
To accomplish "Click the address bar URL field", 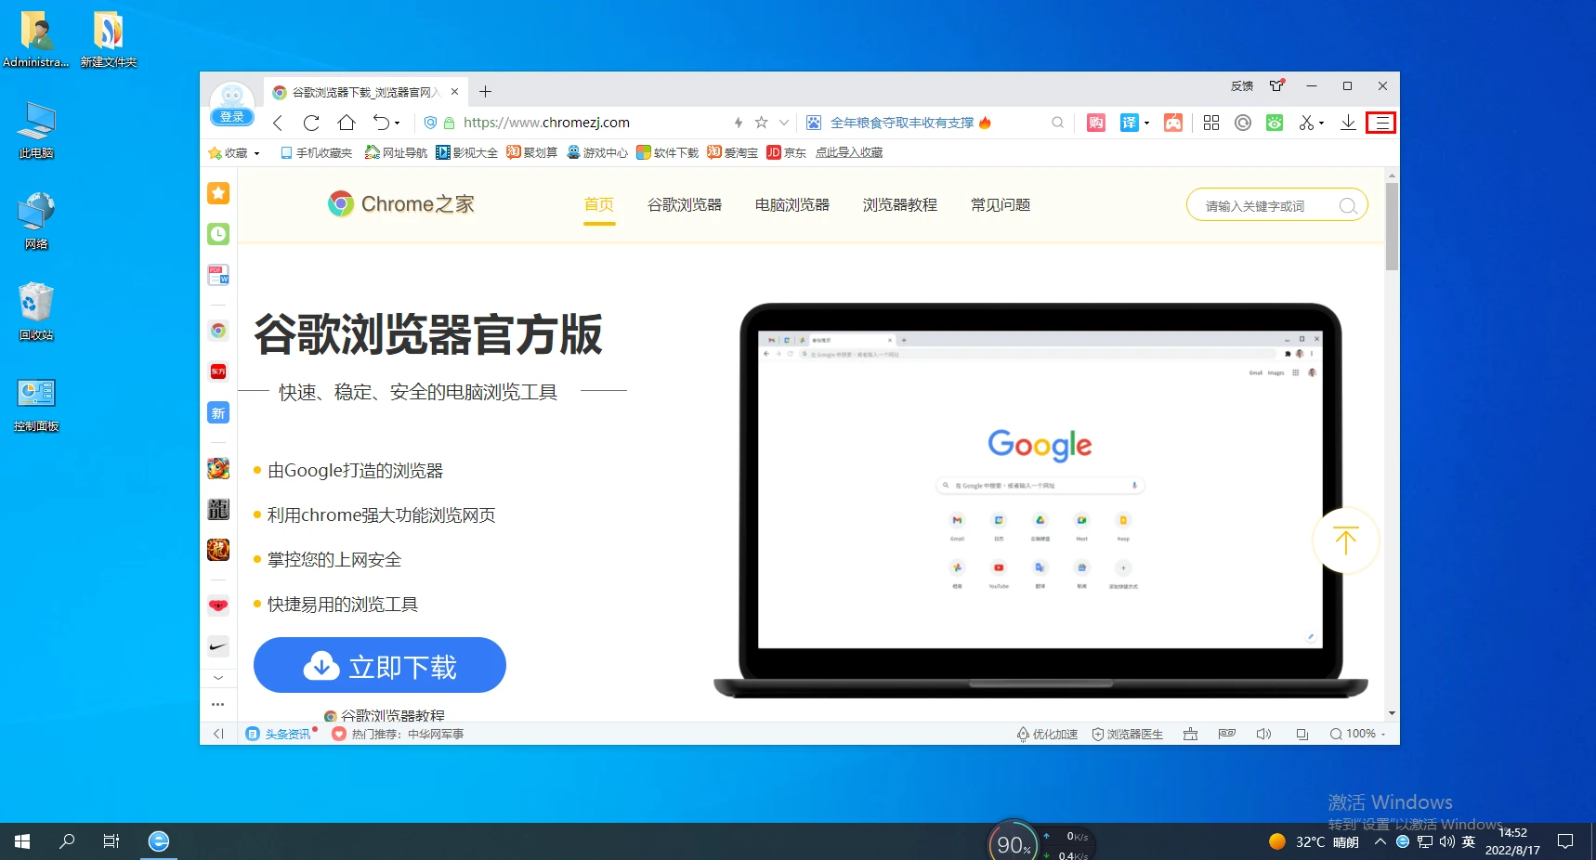I will click(x=595, y=123).
